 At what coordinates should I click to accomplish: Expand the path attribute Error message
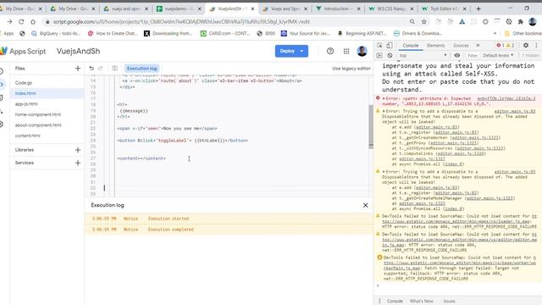pos(384,98)
